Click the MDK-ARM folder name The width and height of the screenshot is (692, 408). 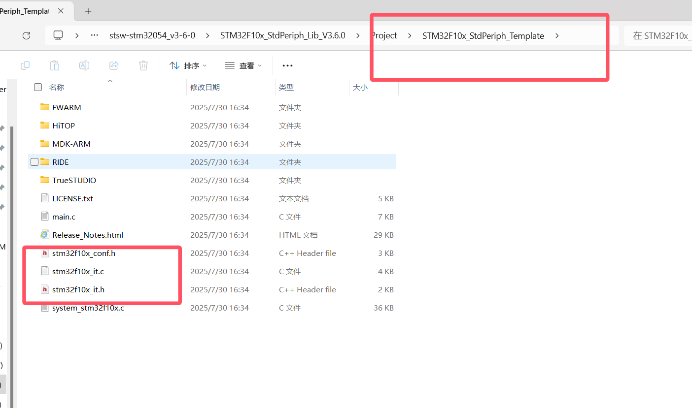coord(71,144)
